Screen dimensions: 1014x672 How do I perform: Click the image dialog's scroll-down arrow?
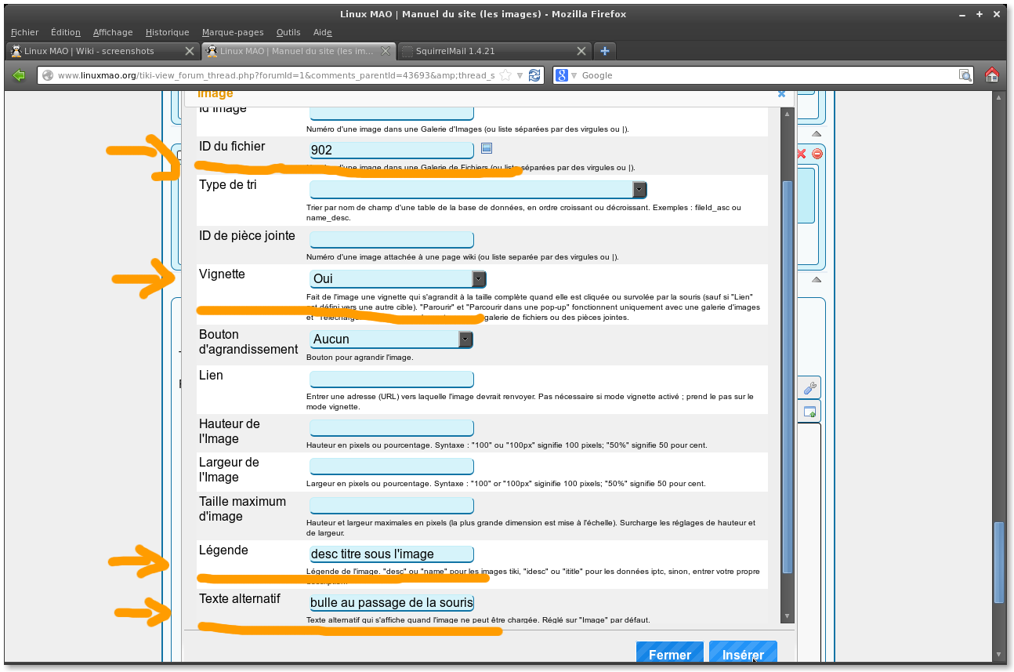[788, 616]
